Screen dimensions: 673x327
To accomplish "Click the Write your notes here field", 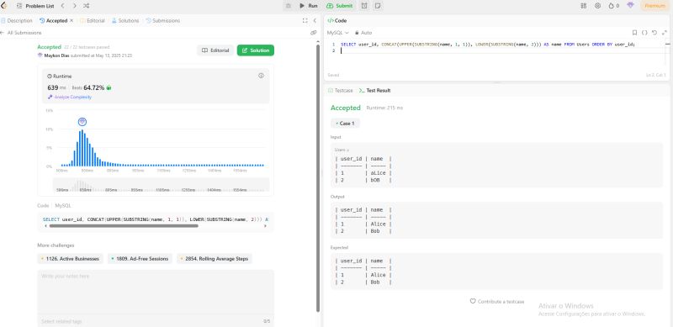I will point(156,292).
